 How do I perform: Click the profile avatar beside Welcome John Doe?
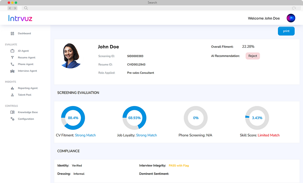coord(291,18)
